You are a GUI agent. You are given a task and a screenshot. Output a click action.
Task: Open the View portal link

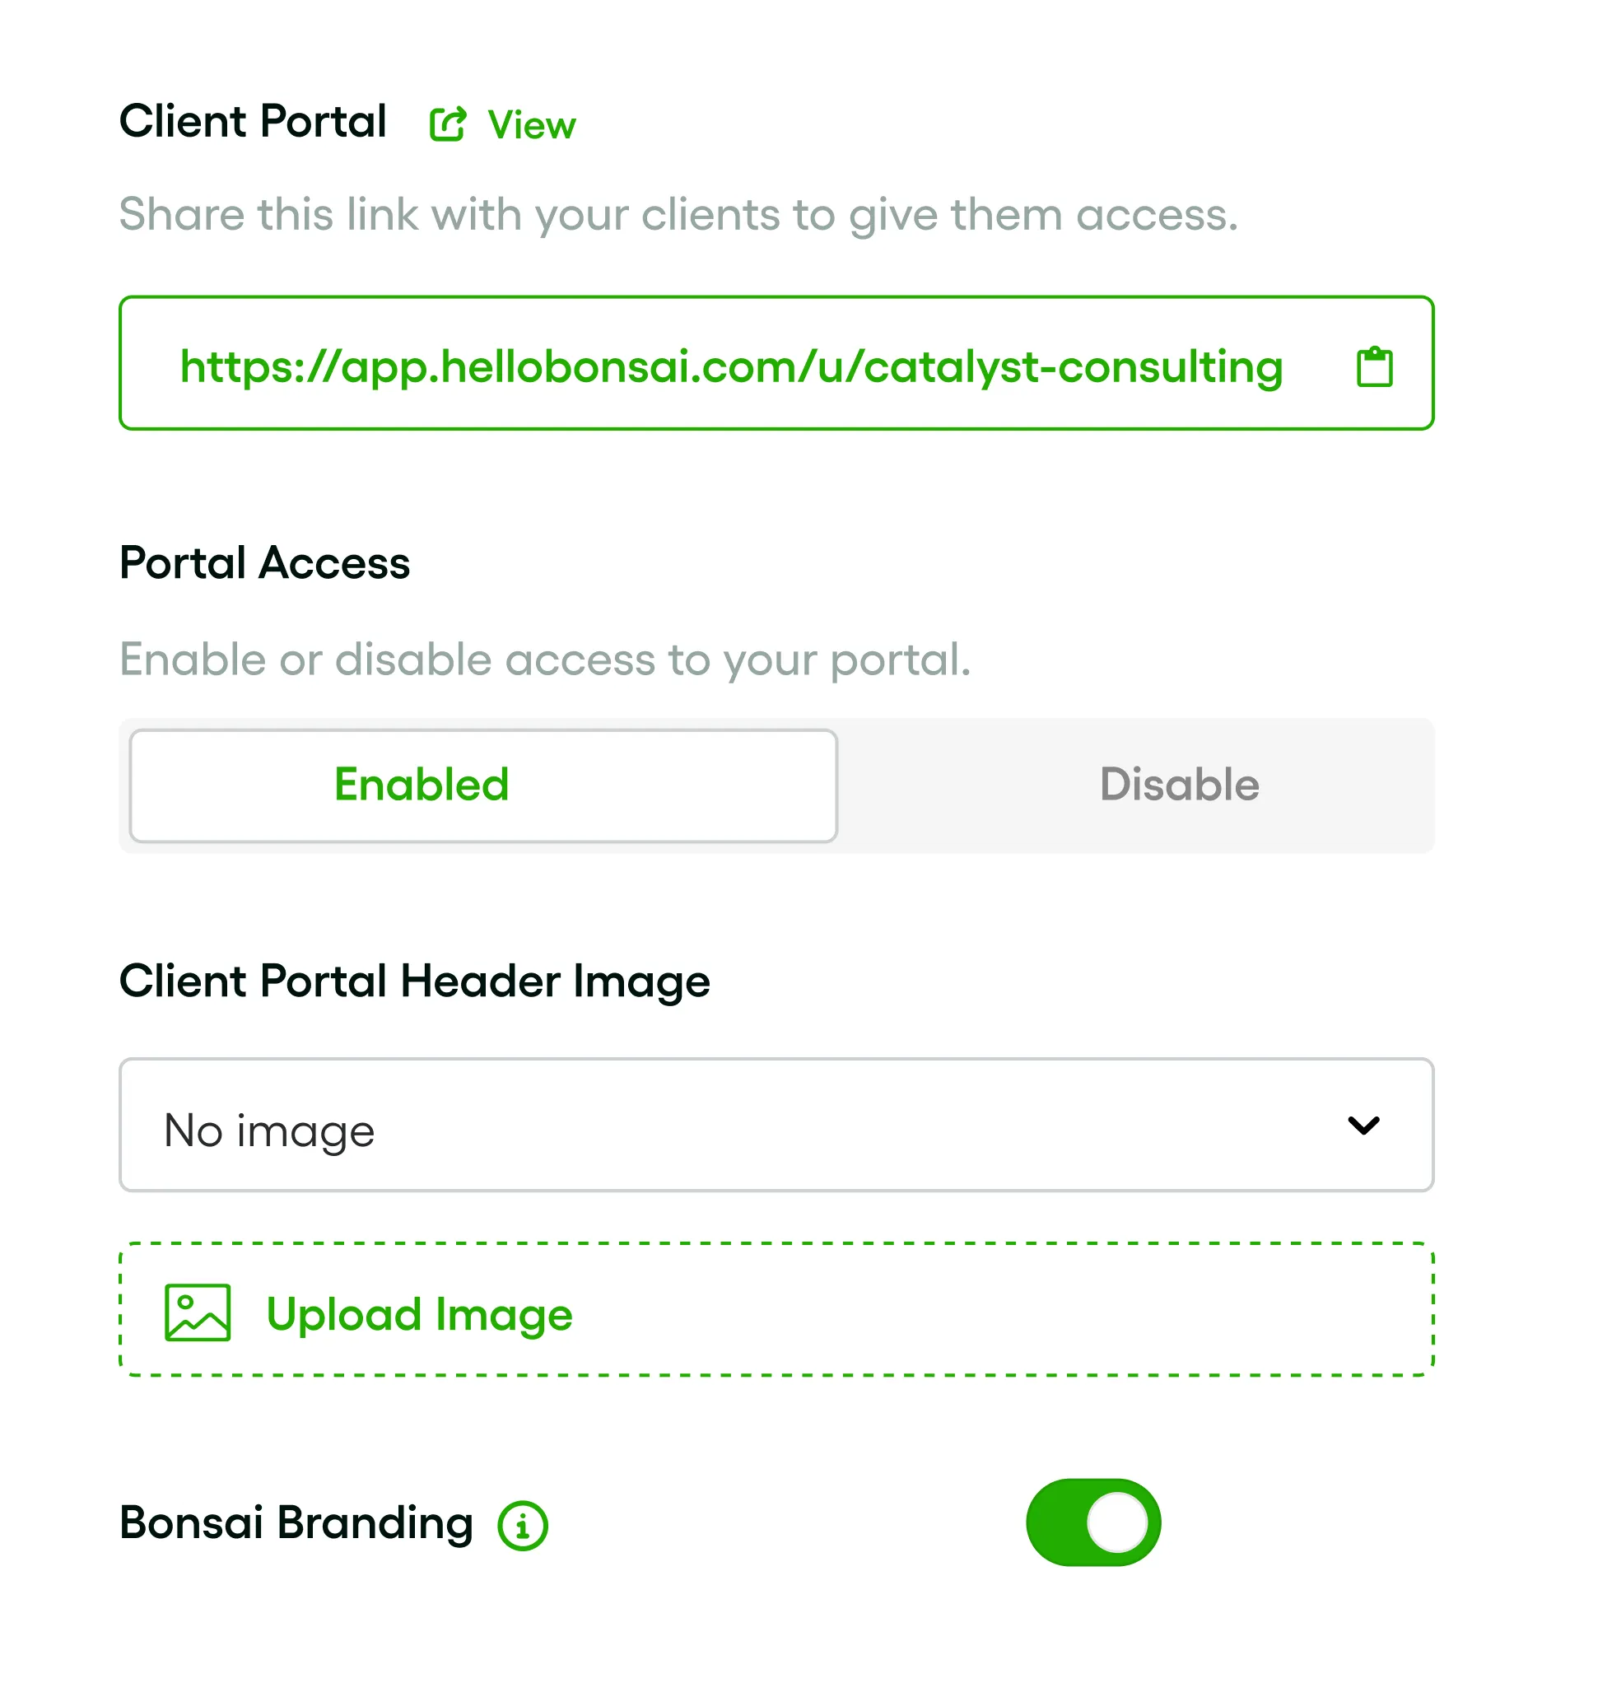[531, 125]
